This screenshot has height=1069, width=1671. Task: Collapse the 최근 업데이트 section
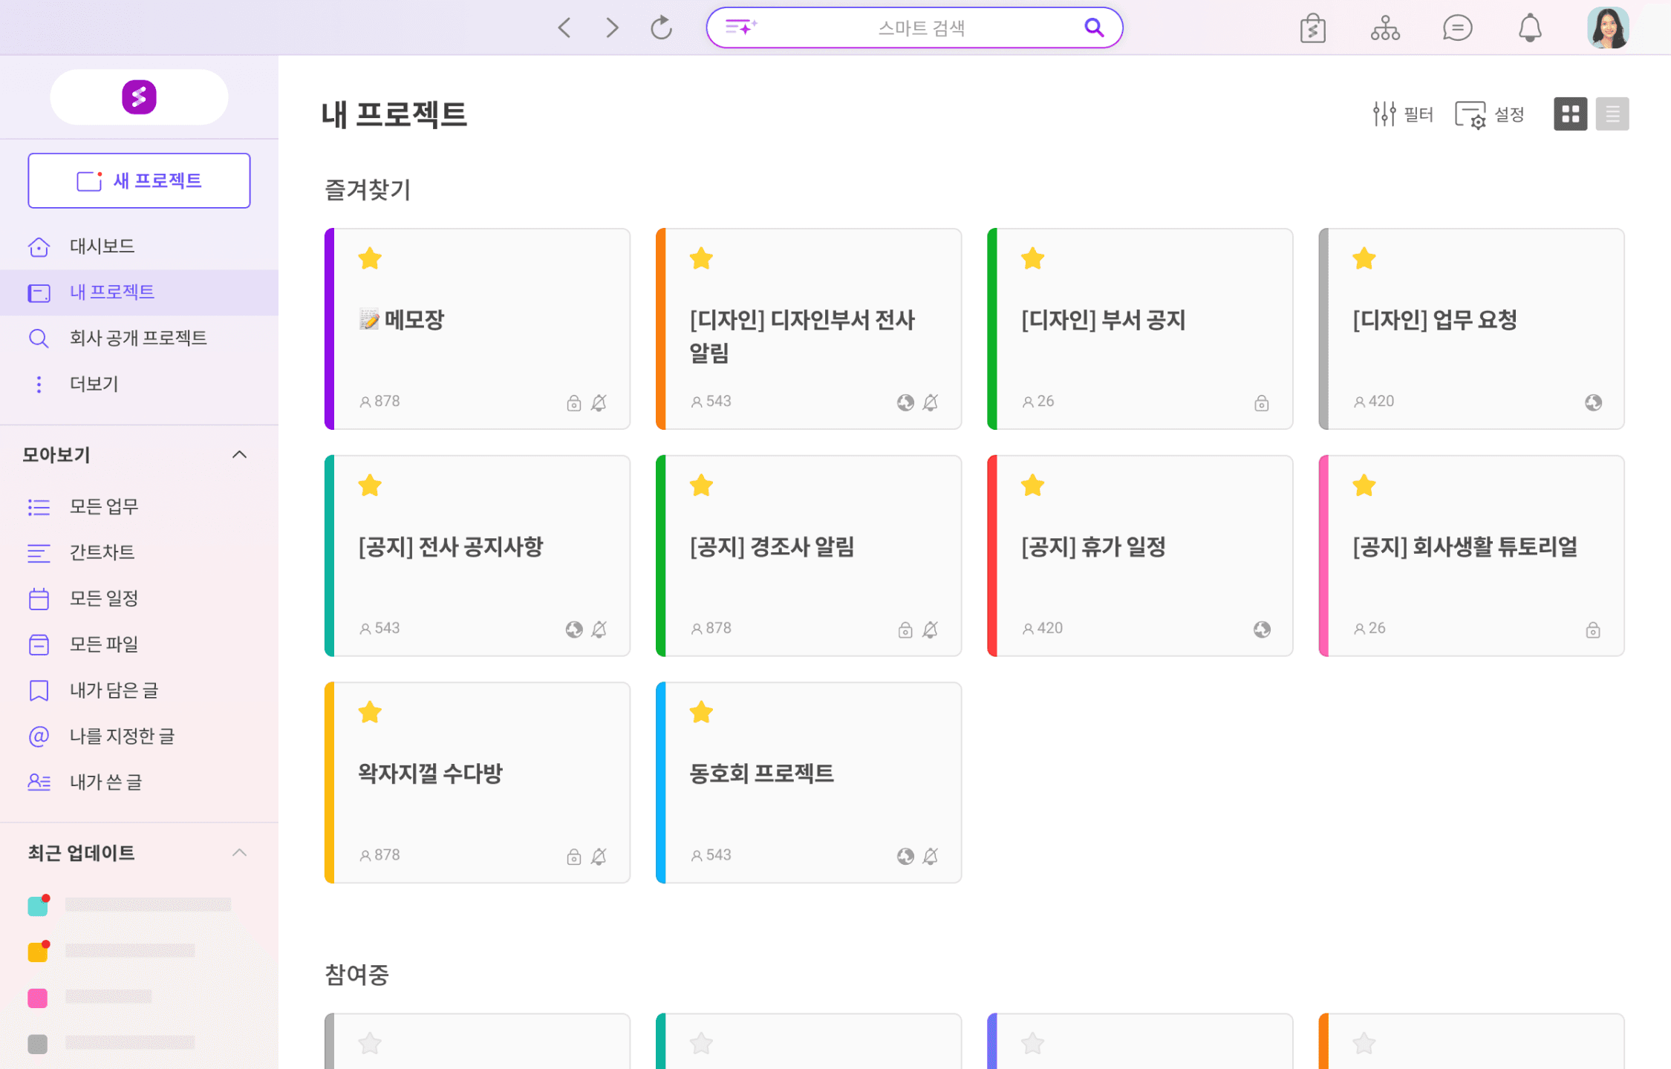239,852
